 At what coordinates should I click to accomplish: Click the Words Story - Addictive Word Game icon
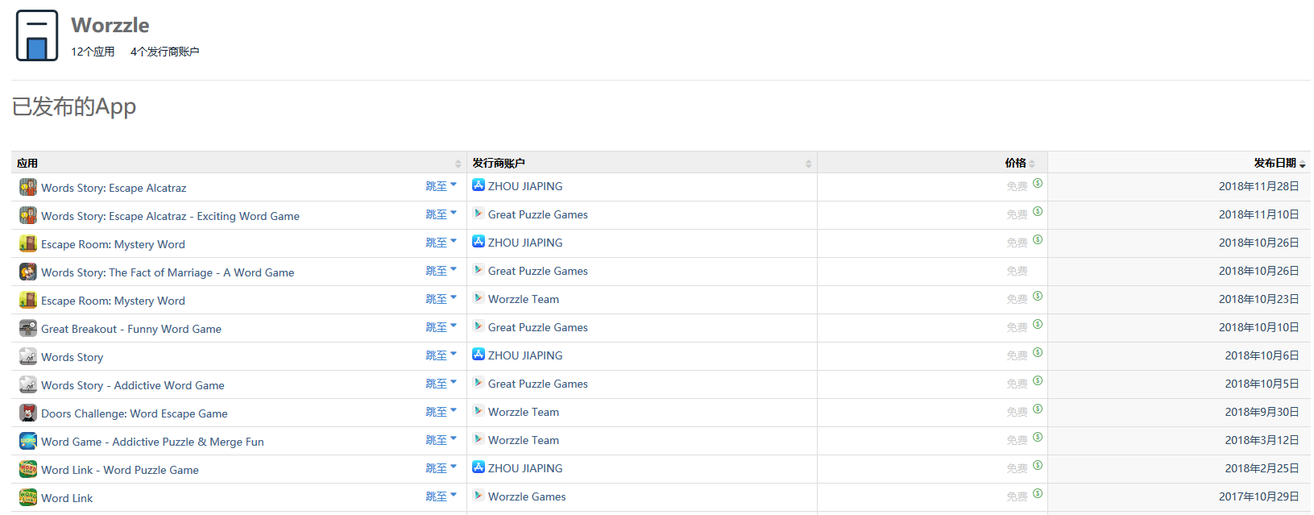tap(28, 385)
